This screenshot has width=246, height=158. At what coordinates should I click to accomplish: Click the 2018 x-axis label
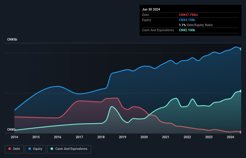click(x=101, y=137)
